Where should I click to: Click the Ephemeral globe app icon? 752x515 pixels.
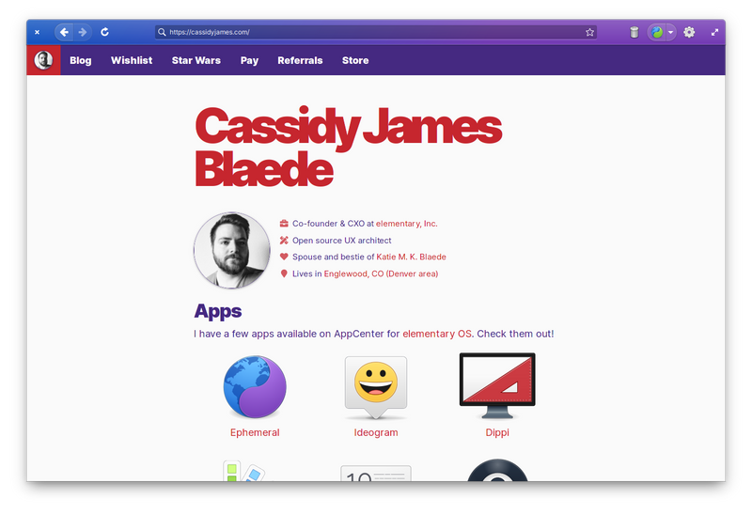pyautogui.click(x=255, y=386)
